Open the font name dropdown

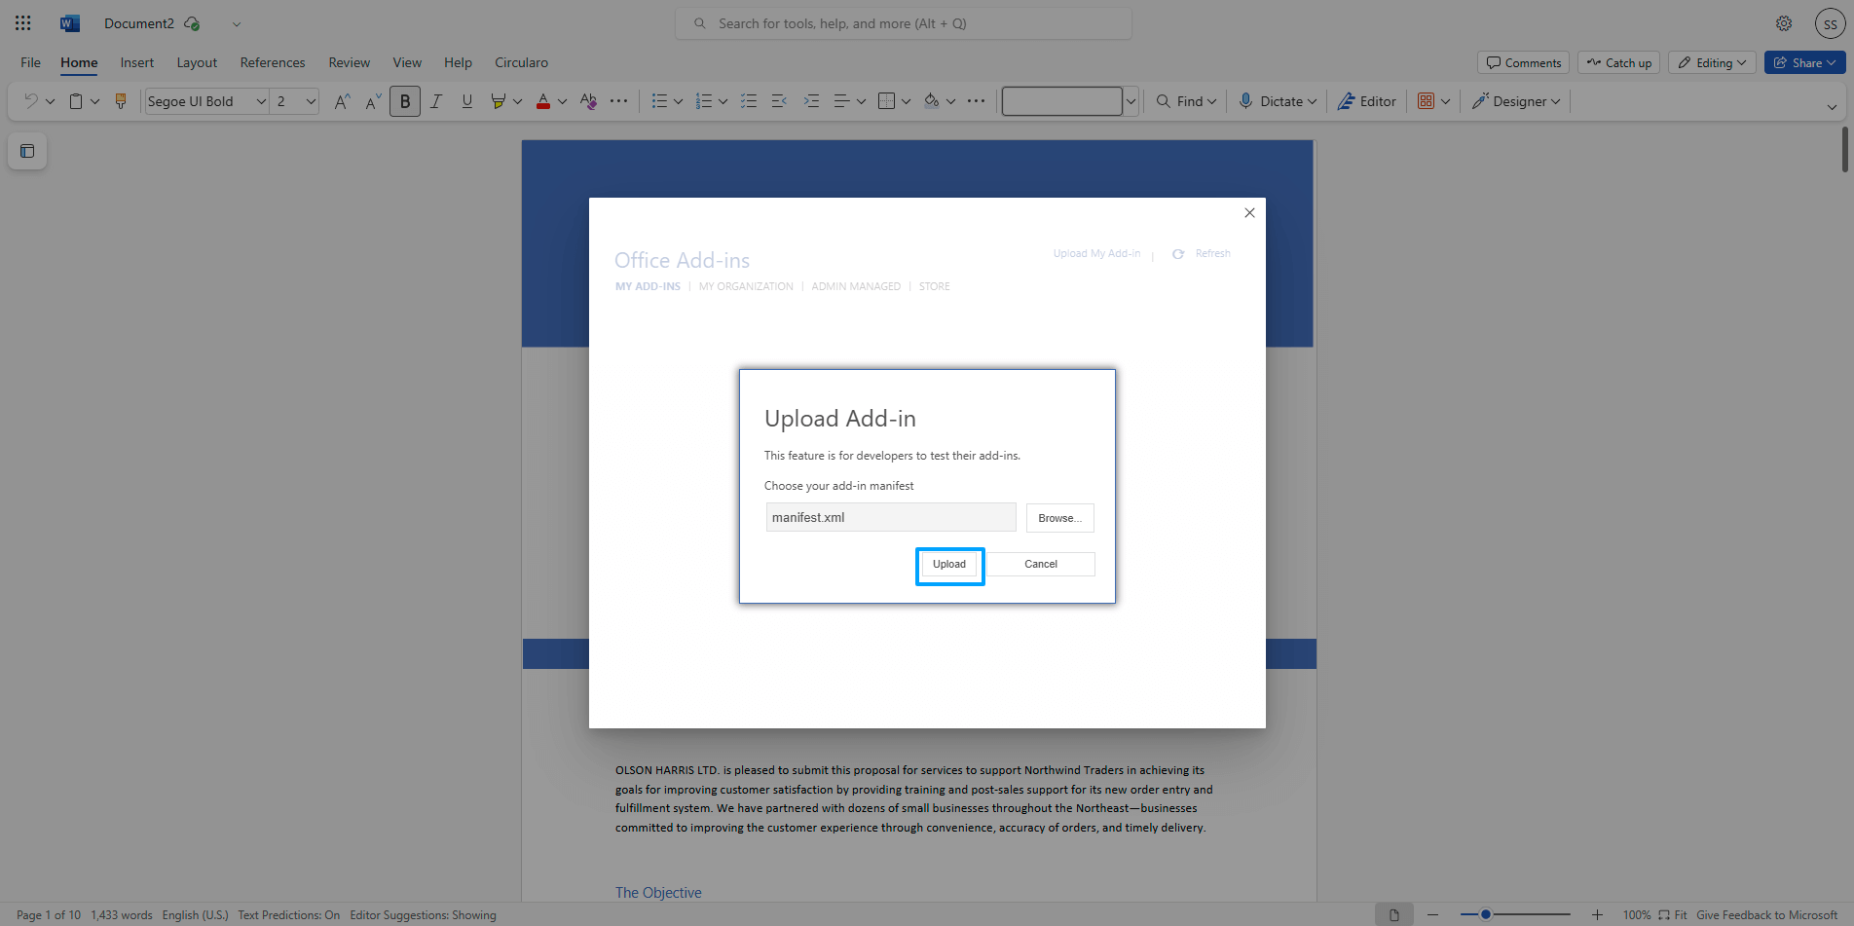click(x=261, y=101)
